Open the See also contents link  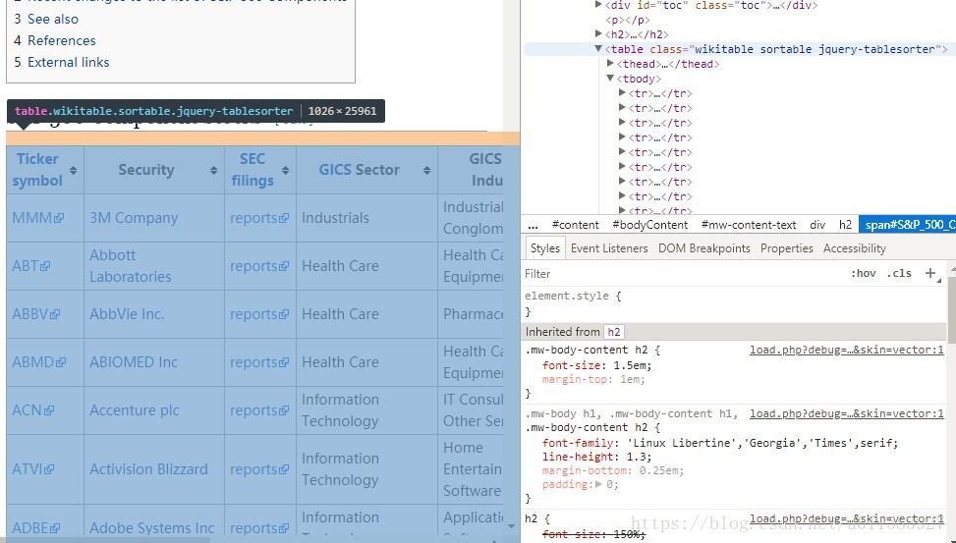pyautogui.click(x=53, y=19)
